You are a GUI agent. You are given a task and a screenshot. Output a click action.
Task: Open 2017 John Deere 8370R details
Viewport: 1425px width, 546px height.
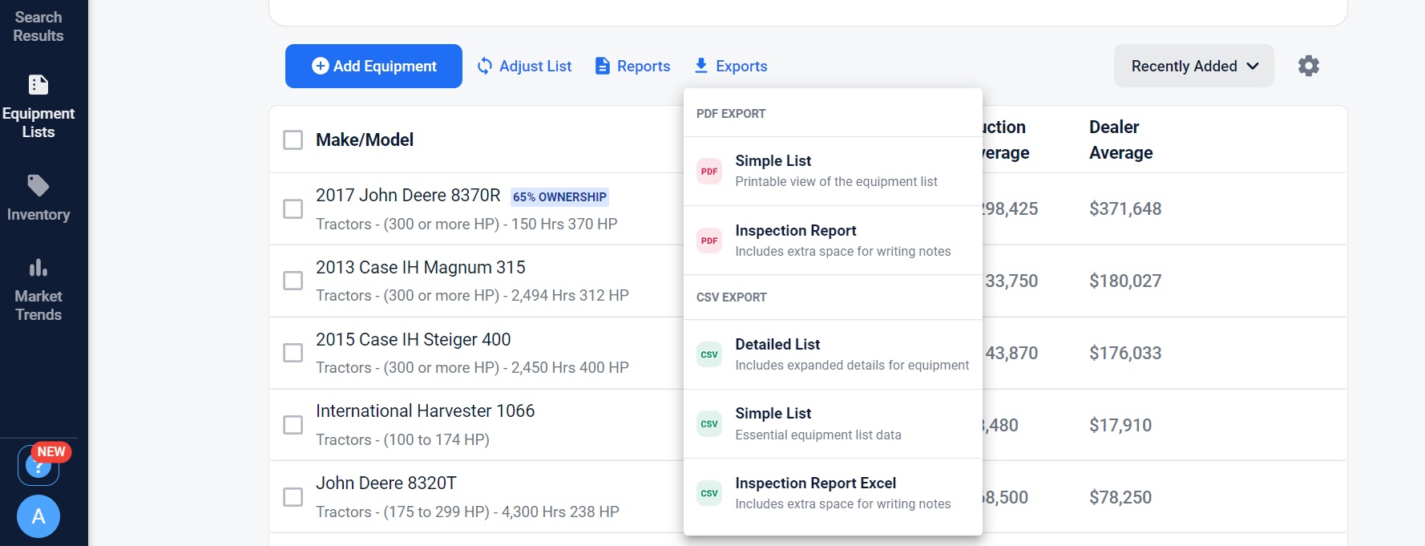tap(408, 196)
